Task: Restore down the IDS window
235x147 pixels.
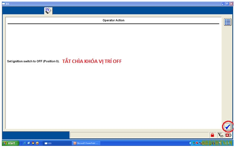Action: [227, 4]
